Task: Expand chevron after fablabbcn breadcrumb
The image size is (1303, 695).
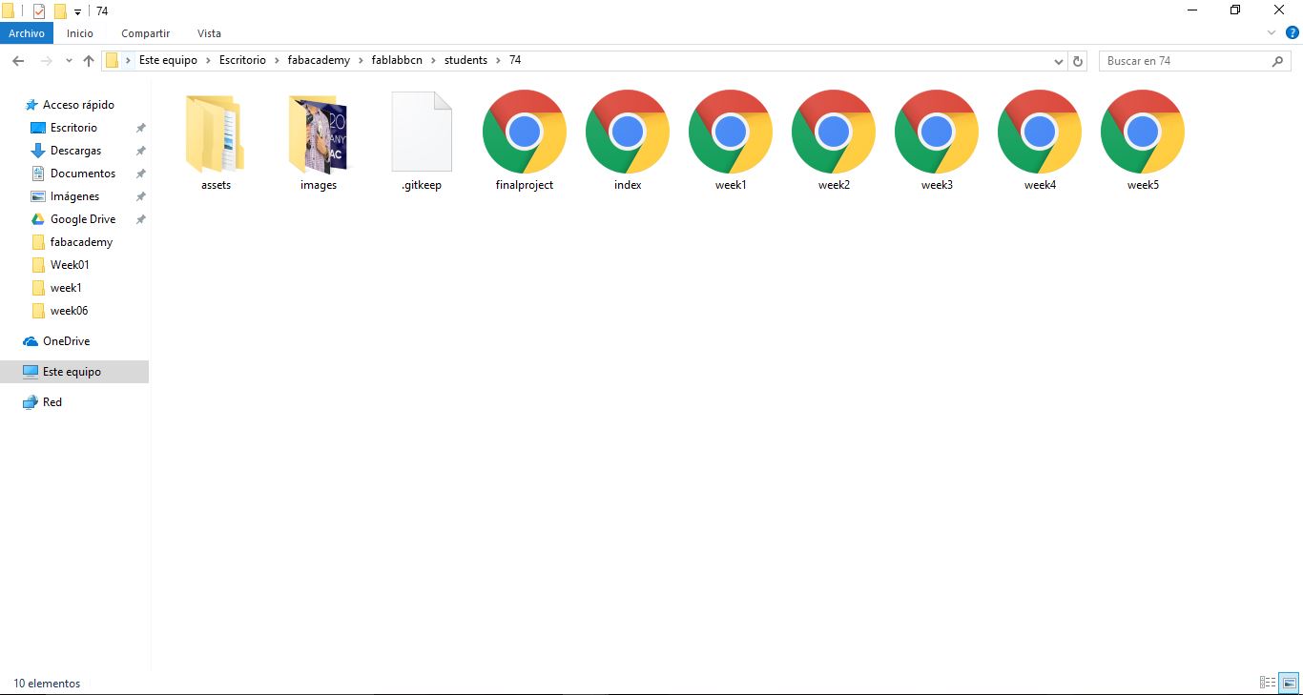Action: click(433, 60)
